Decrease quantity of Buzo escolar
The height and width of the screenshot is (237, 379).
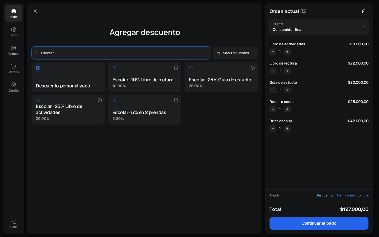point(273,129)
